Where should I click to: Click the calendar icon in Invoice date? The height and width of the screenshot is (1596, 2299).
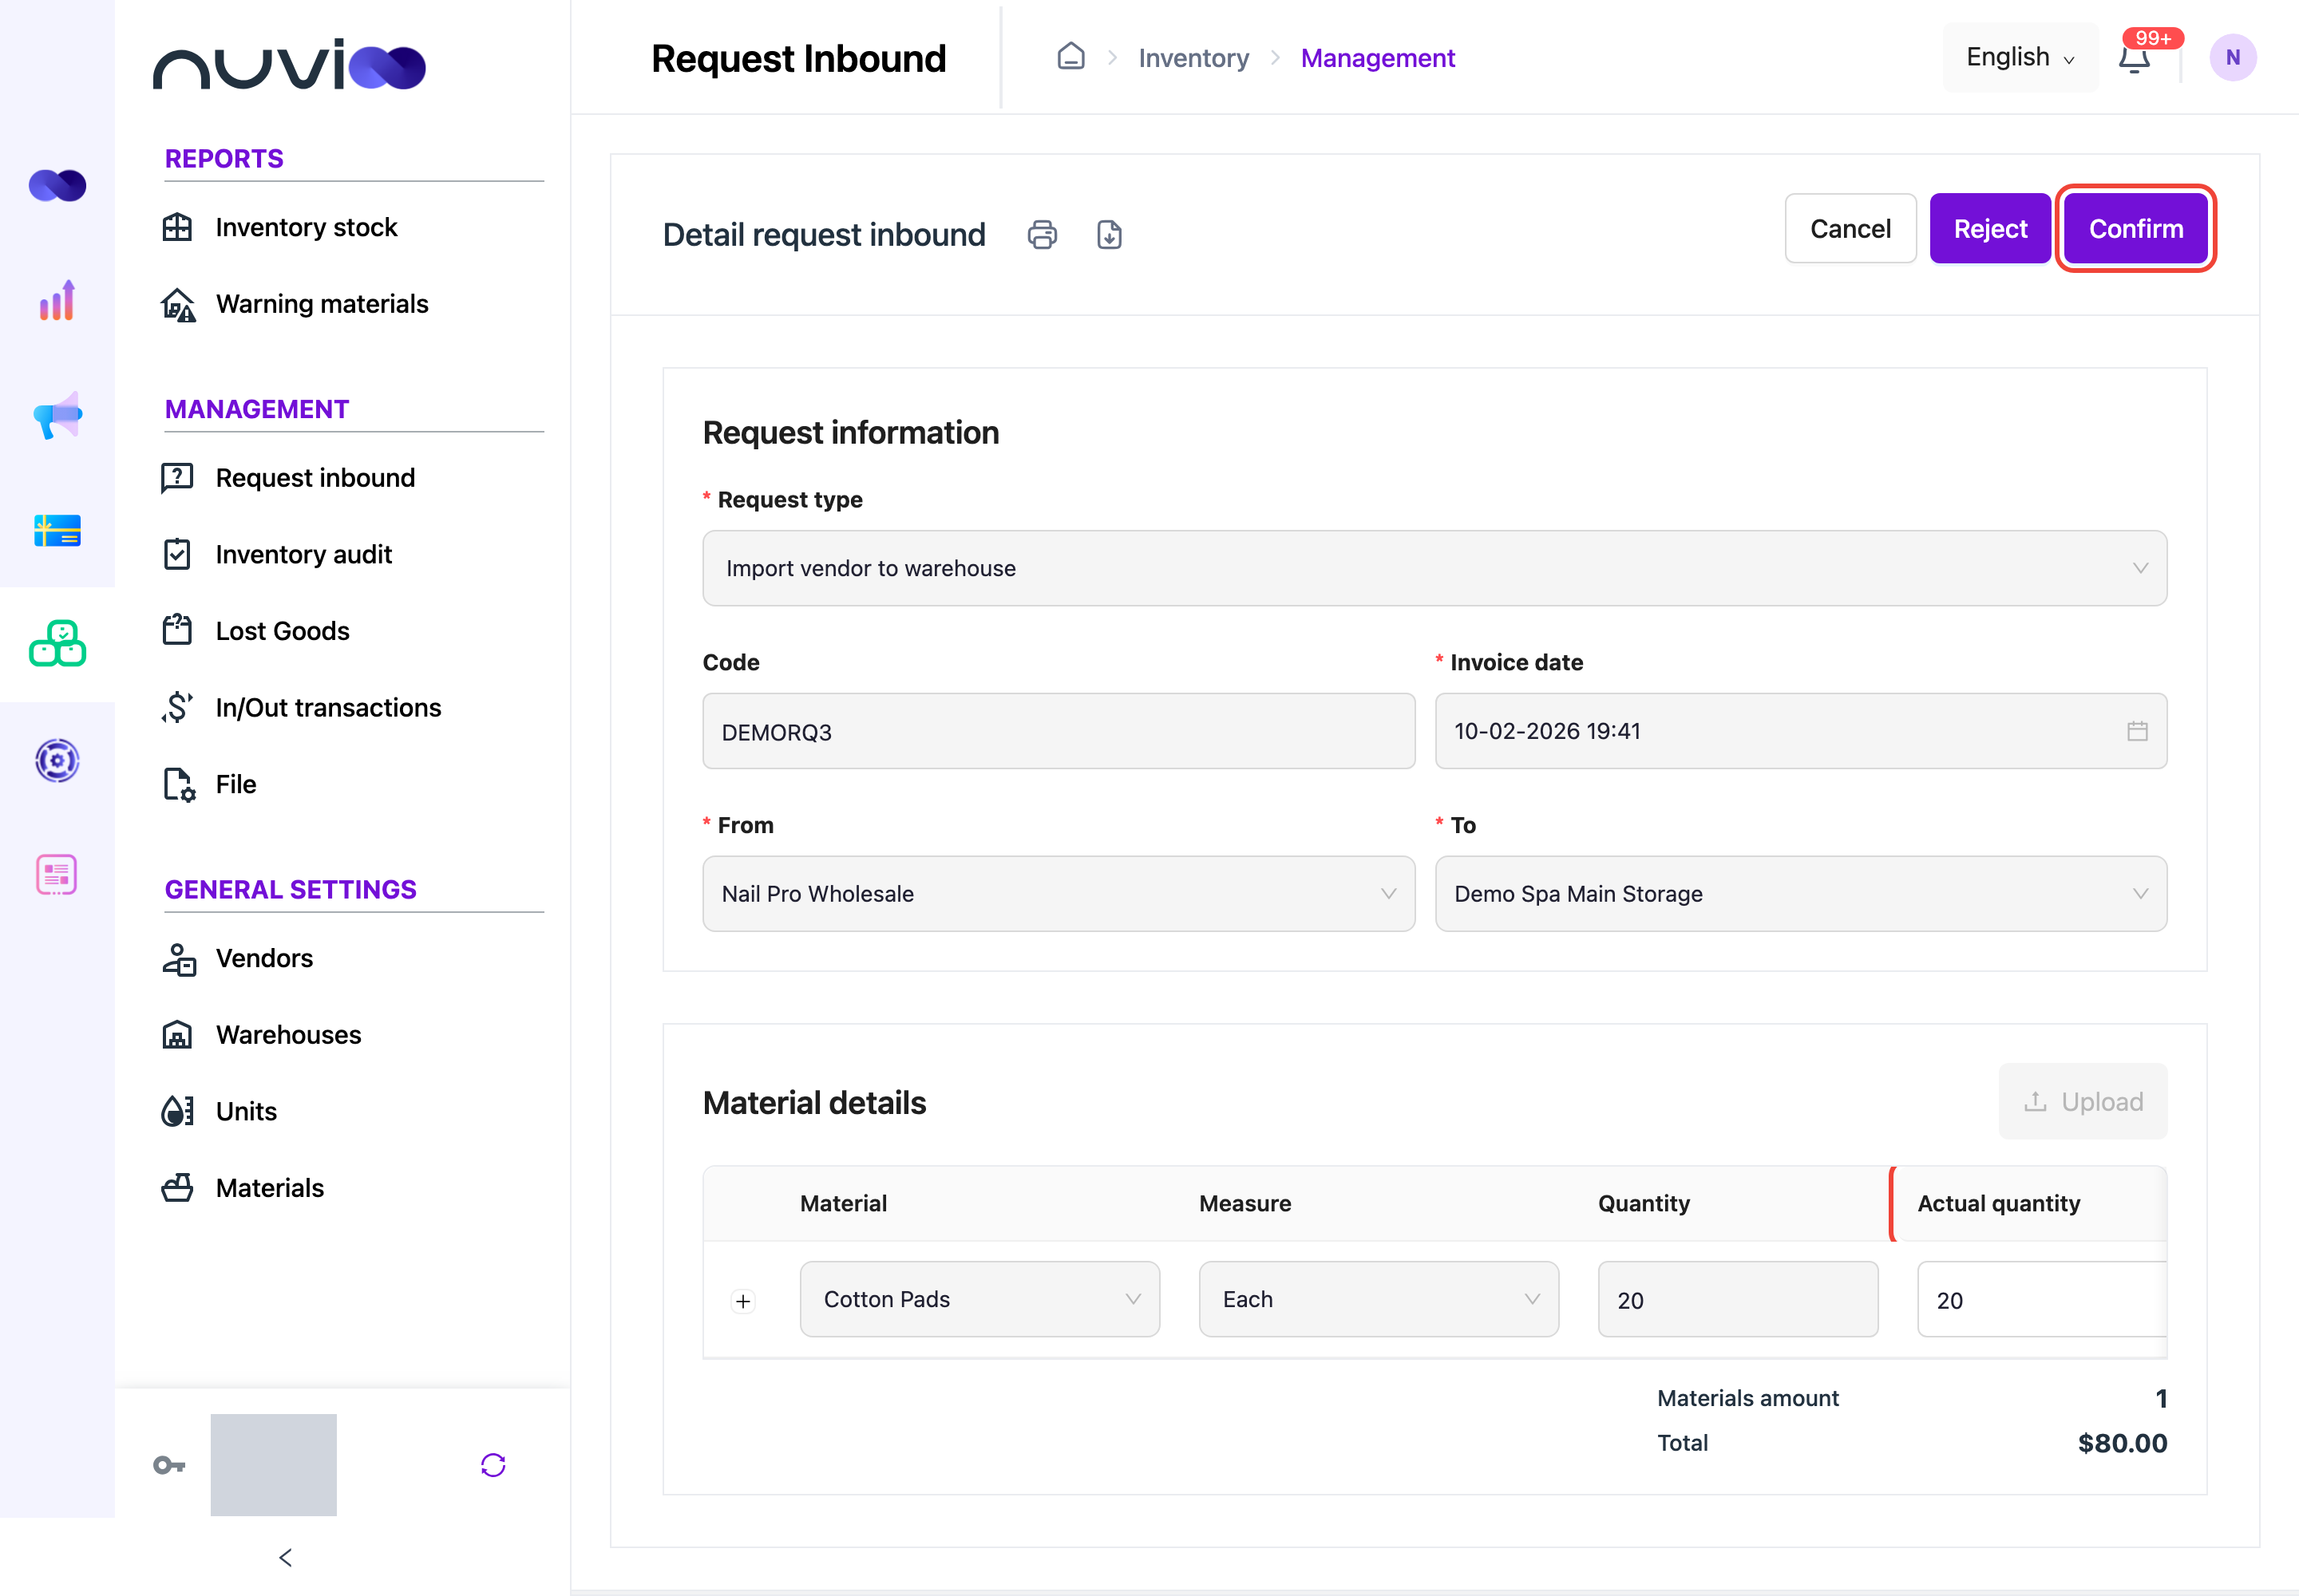click(2137, 731)
